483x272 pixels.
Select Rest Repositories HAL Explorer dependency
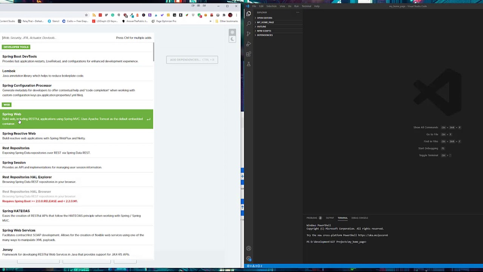point(77,179)
